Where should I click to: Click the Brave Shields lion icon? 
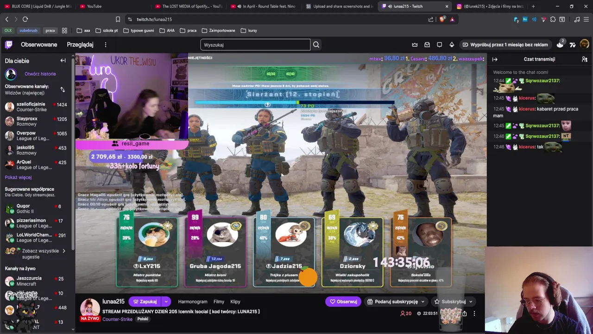[442, 19]
